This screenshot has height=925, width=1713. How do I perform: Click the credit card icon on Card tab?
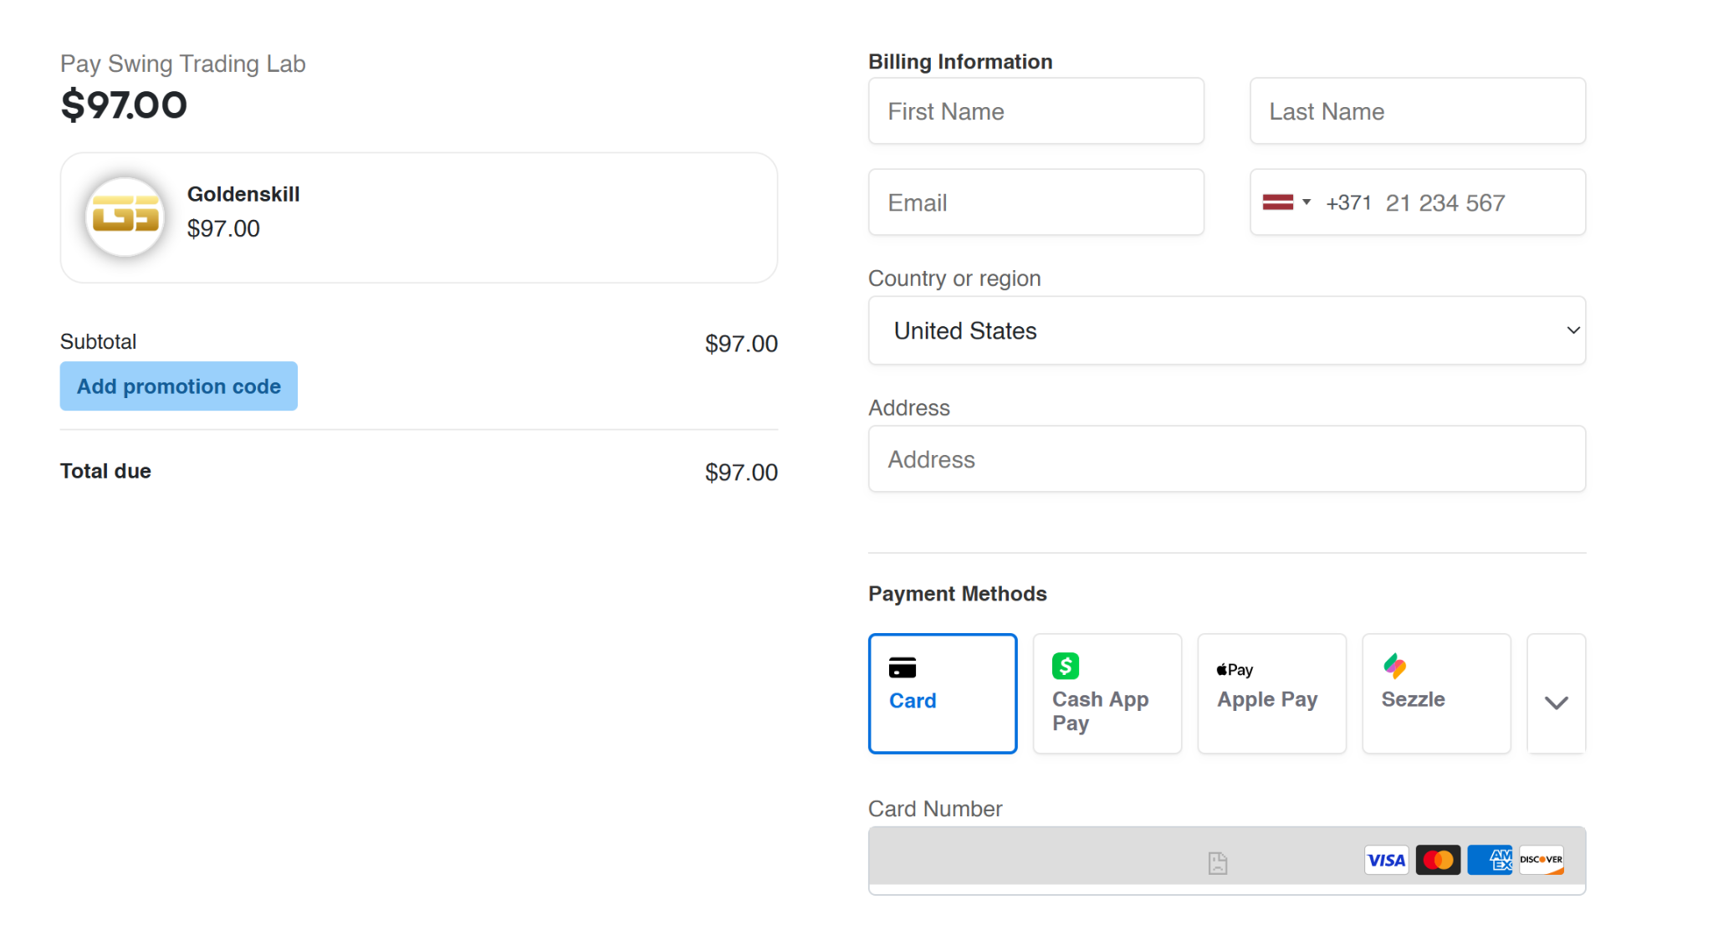point(903,667)
